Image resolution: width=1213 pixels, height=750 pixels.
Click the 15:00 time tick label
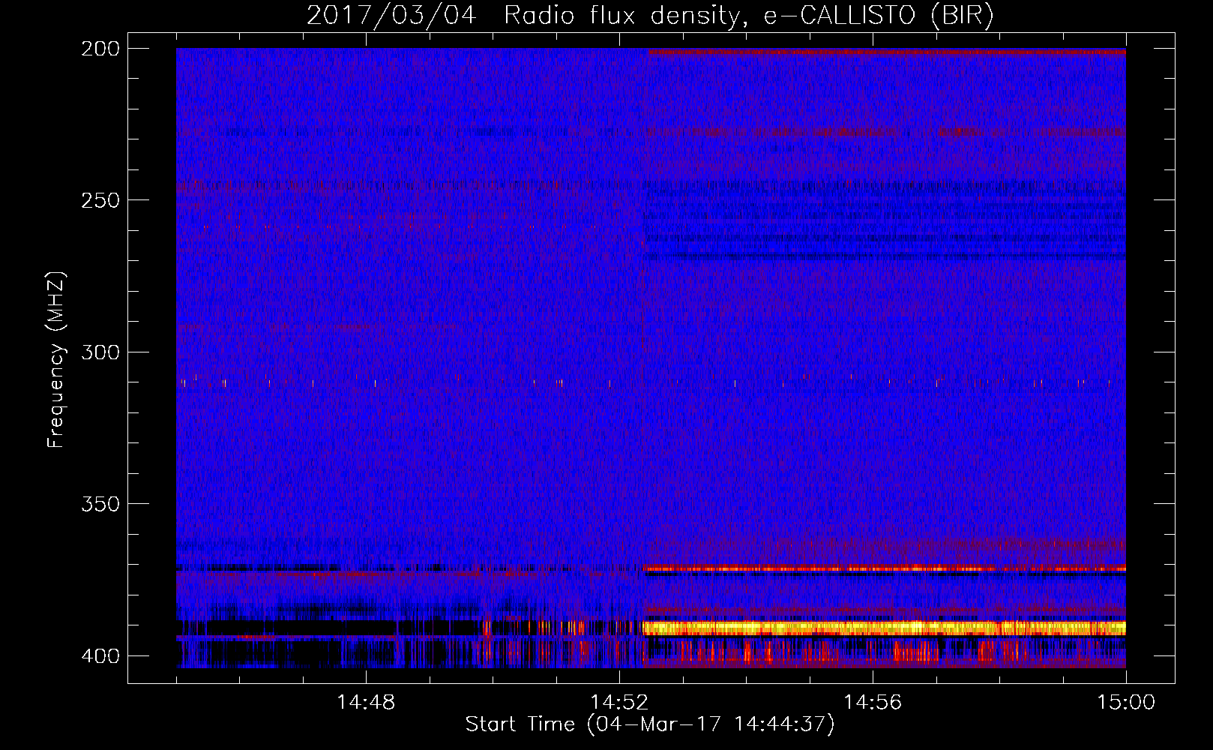pos(1126,703)
